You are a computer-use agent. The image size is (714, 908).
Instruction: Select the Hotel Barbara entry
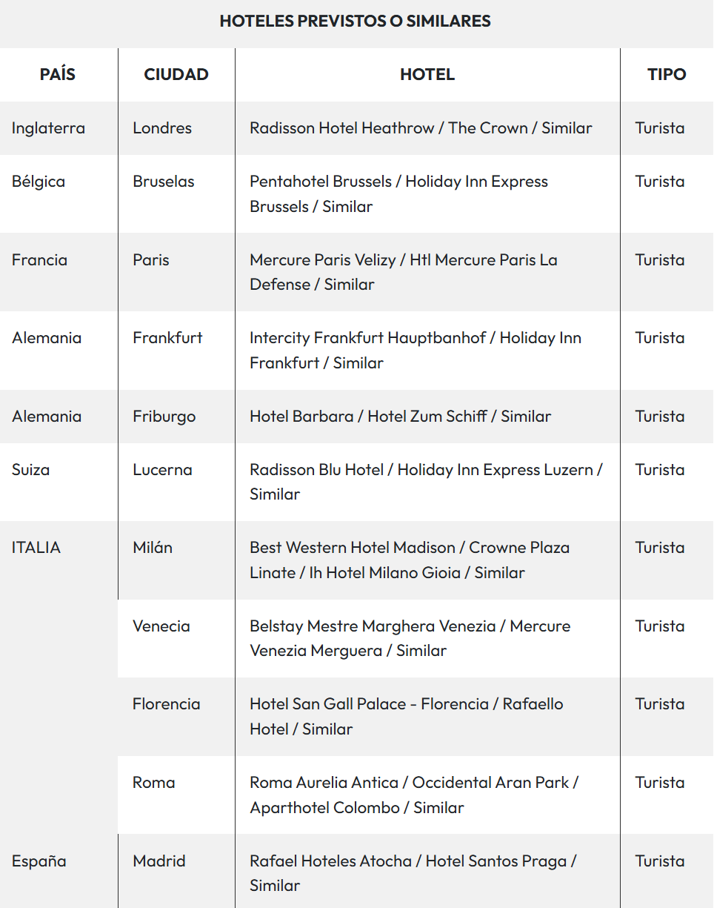click(x=301, y=417)
